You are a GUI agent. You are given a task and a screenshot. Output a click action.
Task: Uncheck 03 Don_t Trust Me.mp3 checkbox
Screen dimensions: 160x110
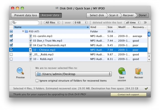click(11, 41)
